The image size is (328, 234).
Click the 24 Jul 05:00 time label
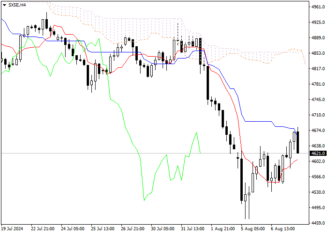pos(73,228)
